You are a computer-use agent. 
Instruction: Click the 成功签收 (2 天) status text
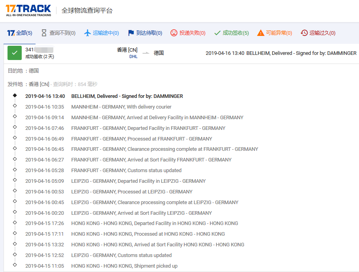[x=39, y=56]
